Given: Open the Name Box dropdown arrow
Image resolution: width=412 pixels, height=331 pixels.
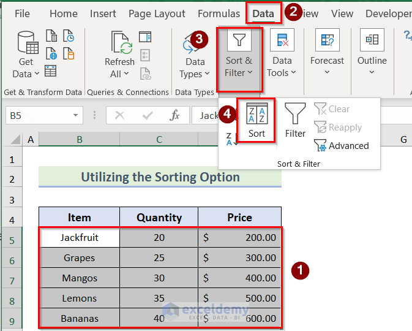Looking at the screenshot, I should 76,115.
